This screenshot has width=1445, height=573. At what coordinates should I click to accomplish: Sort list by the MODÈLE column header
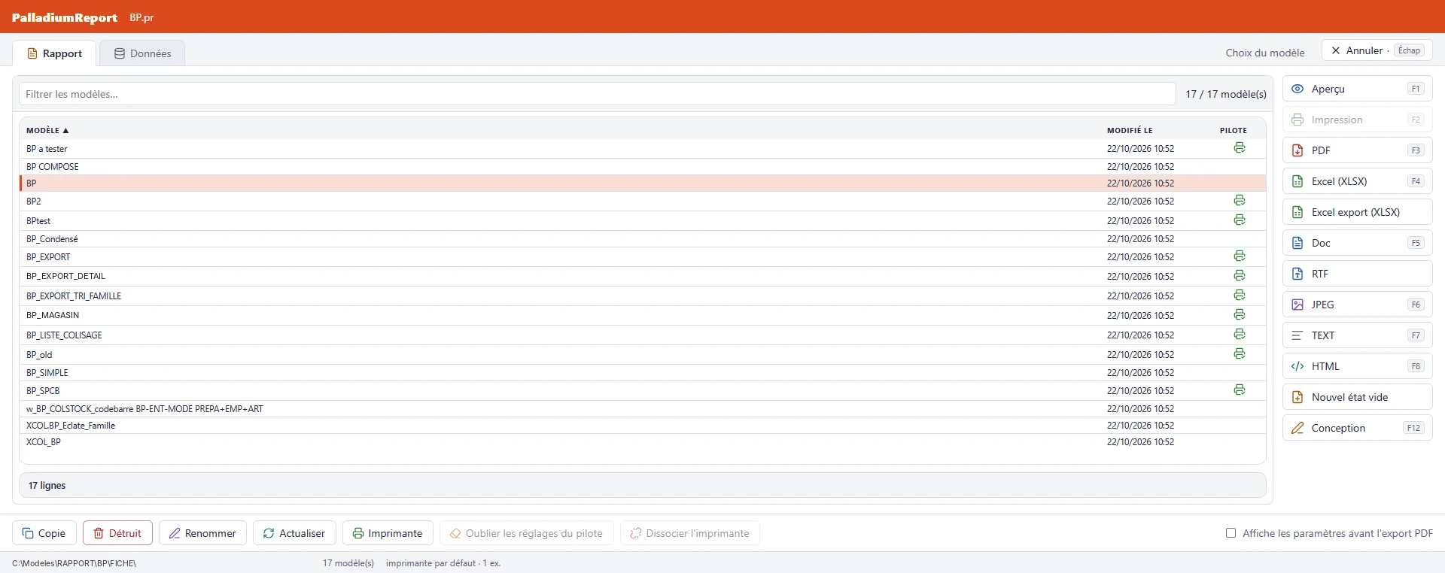pos(47,130)
